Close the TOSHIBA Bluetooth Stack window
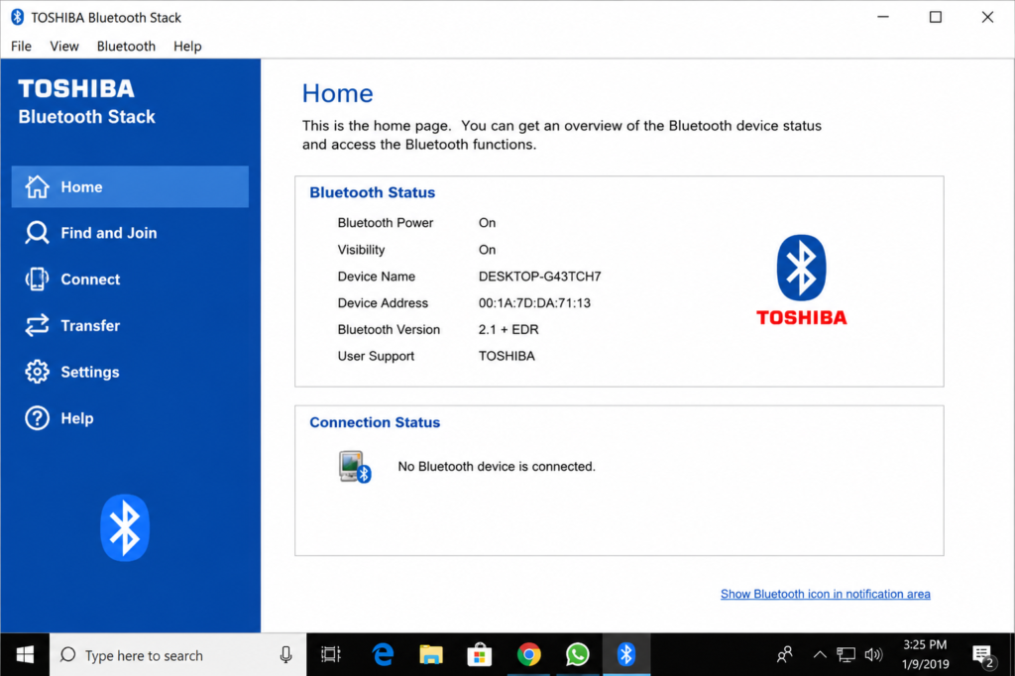1015x676 pixels. point(987,17)
